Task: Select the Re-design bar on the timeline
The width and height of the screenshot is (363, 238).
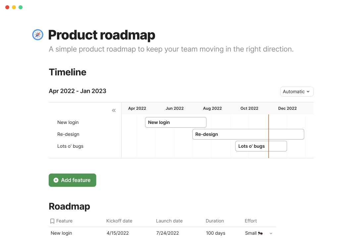Action: click(248, 134)
